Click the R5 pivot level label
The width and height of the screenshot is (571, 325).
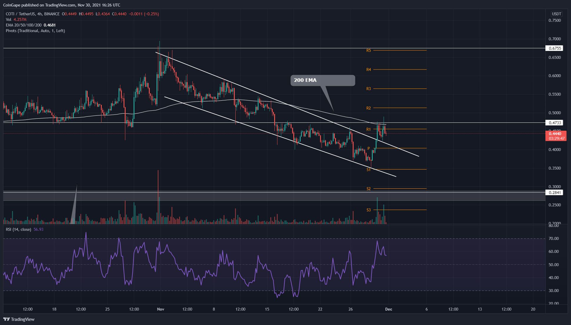click(368, 50)
